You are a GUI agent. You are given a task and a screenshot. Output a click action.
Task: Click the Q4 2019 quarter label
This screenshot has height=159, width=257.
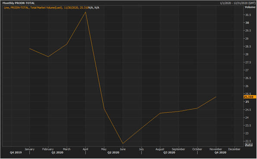pos(16,153)
